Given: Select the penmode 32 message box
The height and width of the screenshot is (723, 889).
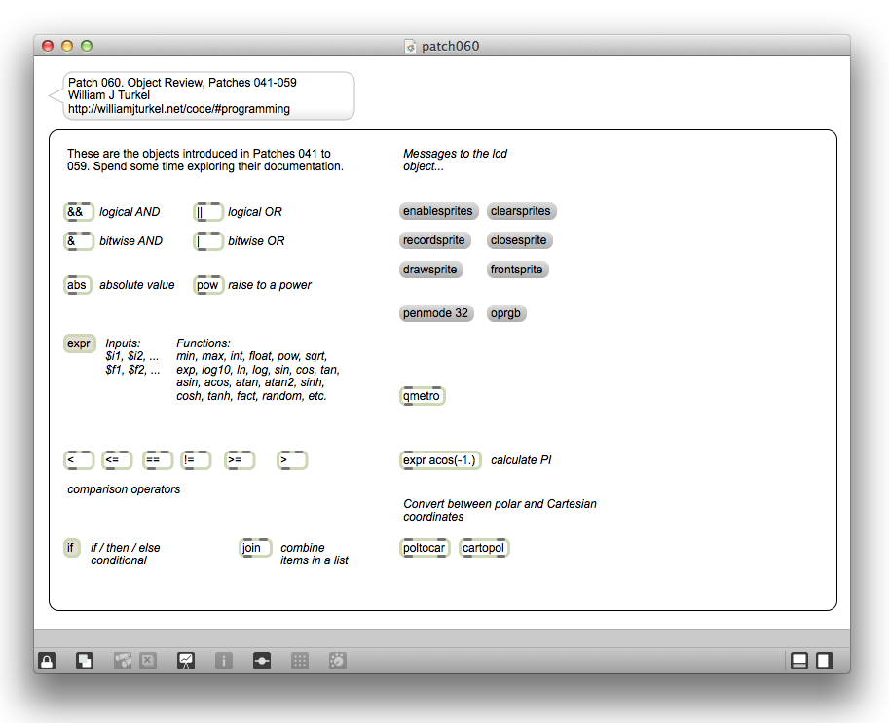Looking at the screenshot, I should tap(435, 313).
